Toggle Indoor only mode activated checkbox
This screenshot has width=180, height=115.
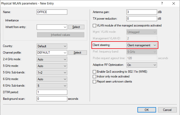[95, 76]
